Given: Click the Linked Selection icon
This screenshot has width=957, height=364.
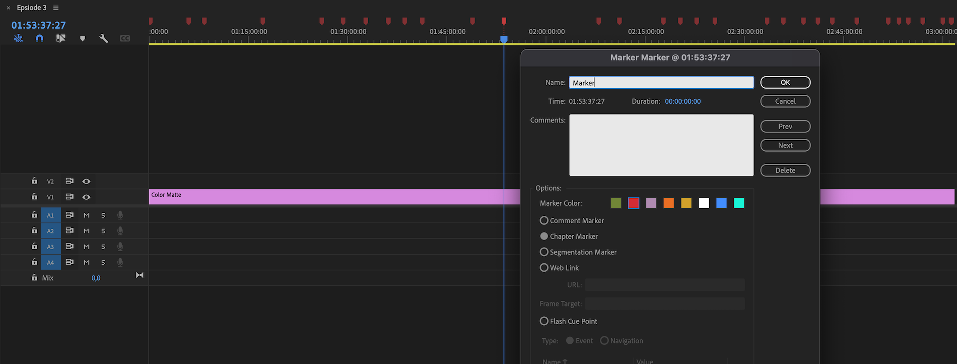Looking at the screenshot, I should (60, 38).
